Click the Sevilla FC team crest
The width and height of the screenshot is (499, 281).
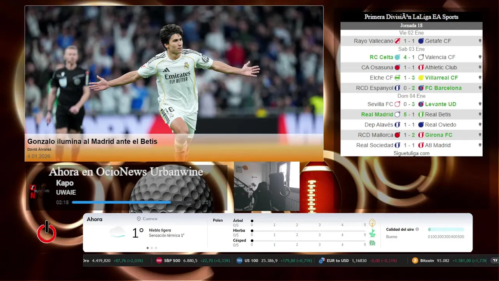(x=397, y=104)
